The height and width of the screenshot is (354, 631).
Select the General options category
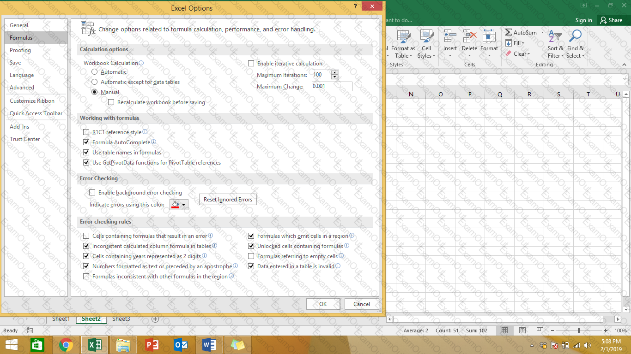coord(36,25)
